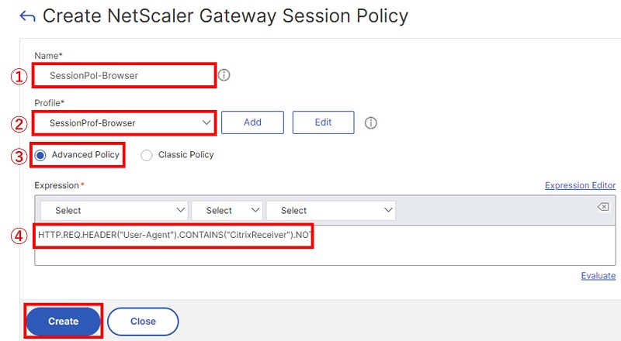Screen dimensions: 621x341
Task: Click the SessionPol-Browser name input field
Action: coord(125,75)
